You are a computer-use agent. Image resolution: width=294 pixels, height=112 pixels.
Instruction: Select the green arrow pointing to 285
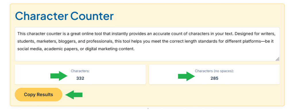(x=186, y=76)
